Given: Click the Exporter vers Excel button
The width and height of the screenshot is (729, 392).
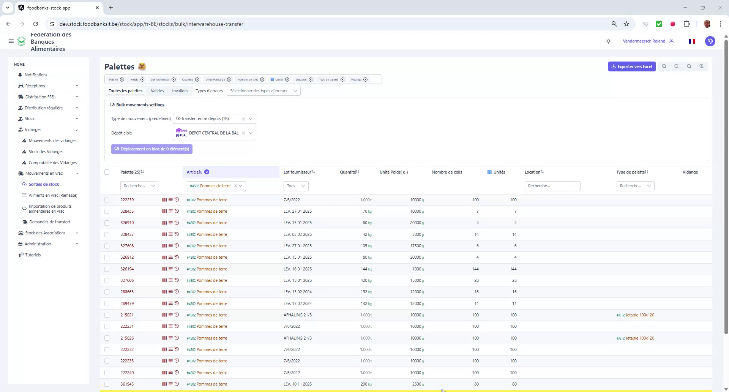Looking at the screenshot, I should (x=631, y=66).
